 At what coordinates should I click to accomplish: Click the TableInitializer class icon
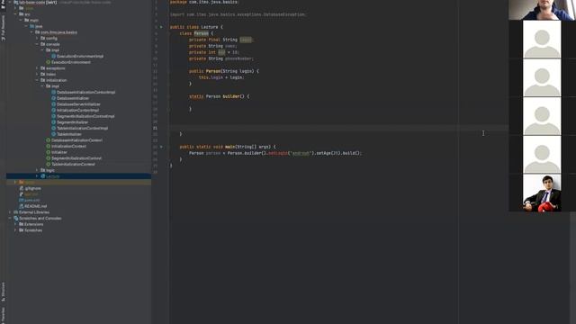pyautogui.click(x=54, y=134)
